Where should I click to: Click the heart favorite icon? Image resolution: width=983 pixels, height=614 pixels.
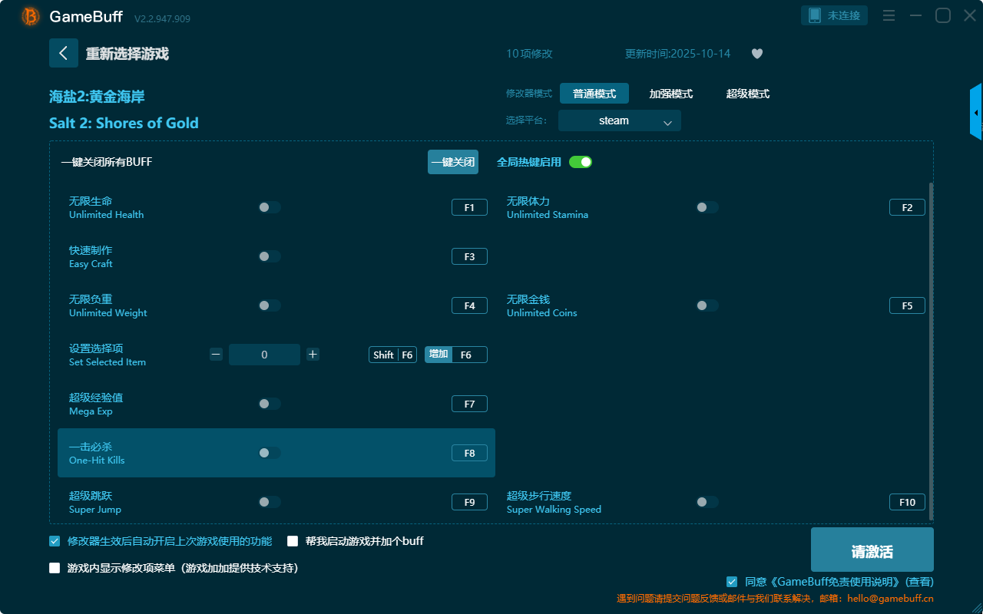click(756, 54)
